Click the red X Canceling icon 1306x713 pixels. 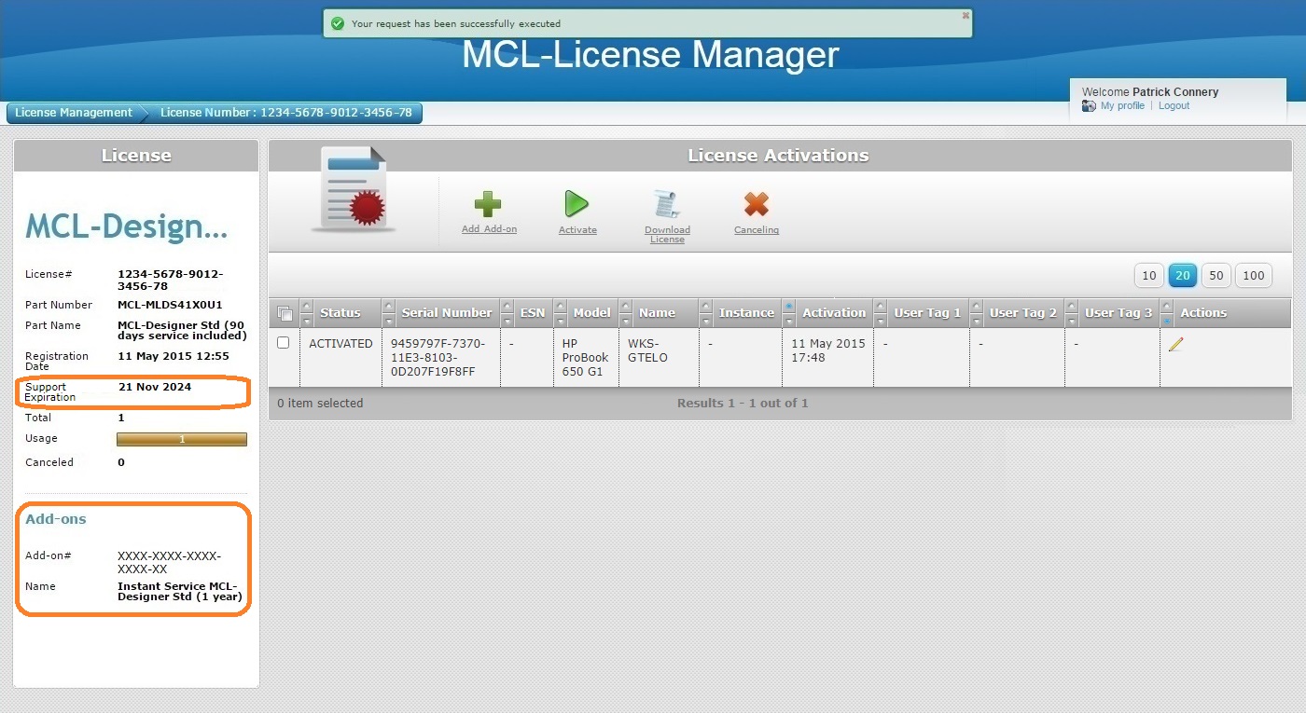(756, 204)
